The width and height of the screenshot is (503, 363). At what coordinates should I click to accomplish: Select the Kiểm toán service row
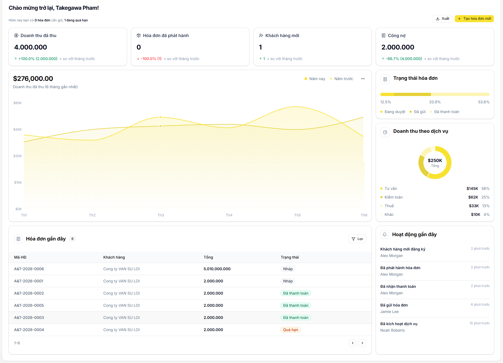[435, 197]
